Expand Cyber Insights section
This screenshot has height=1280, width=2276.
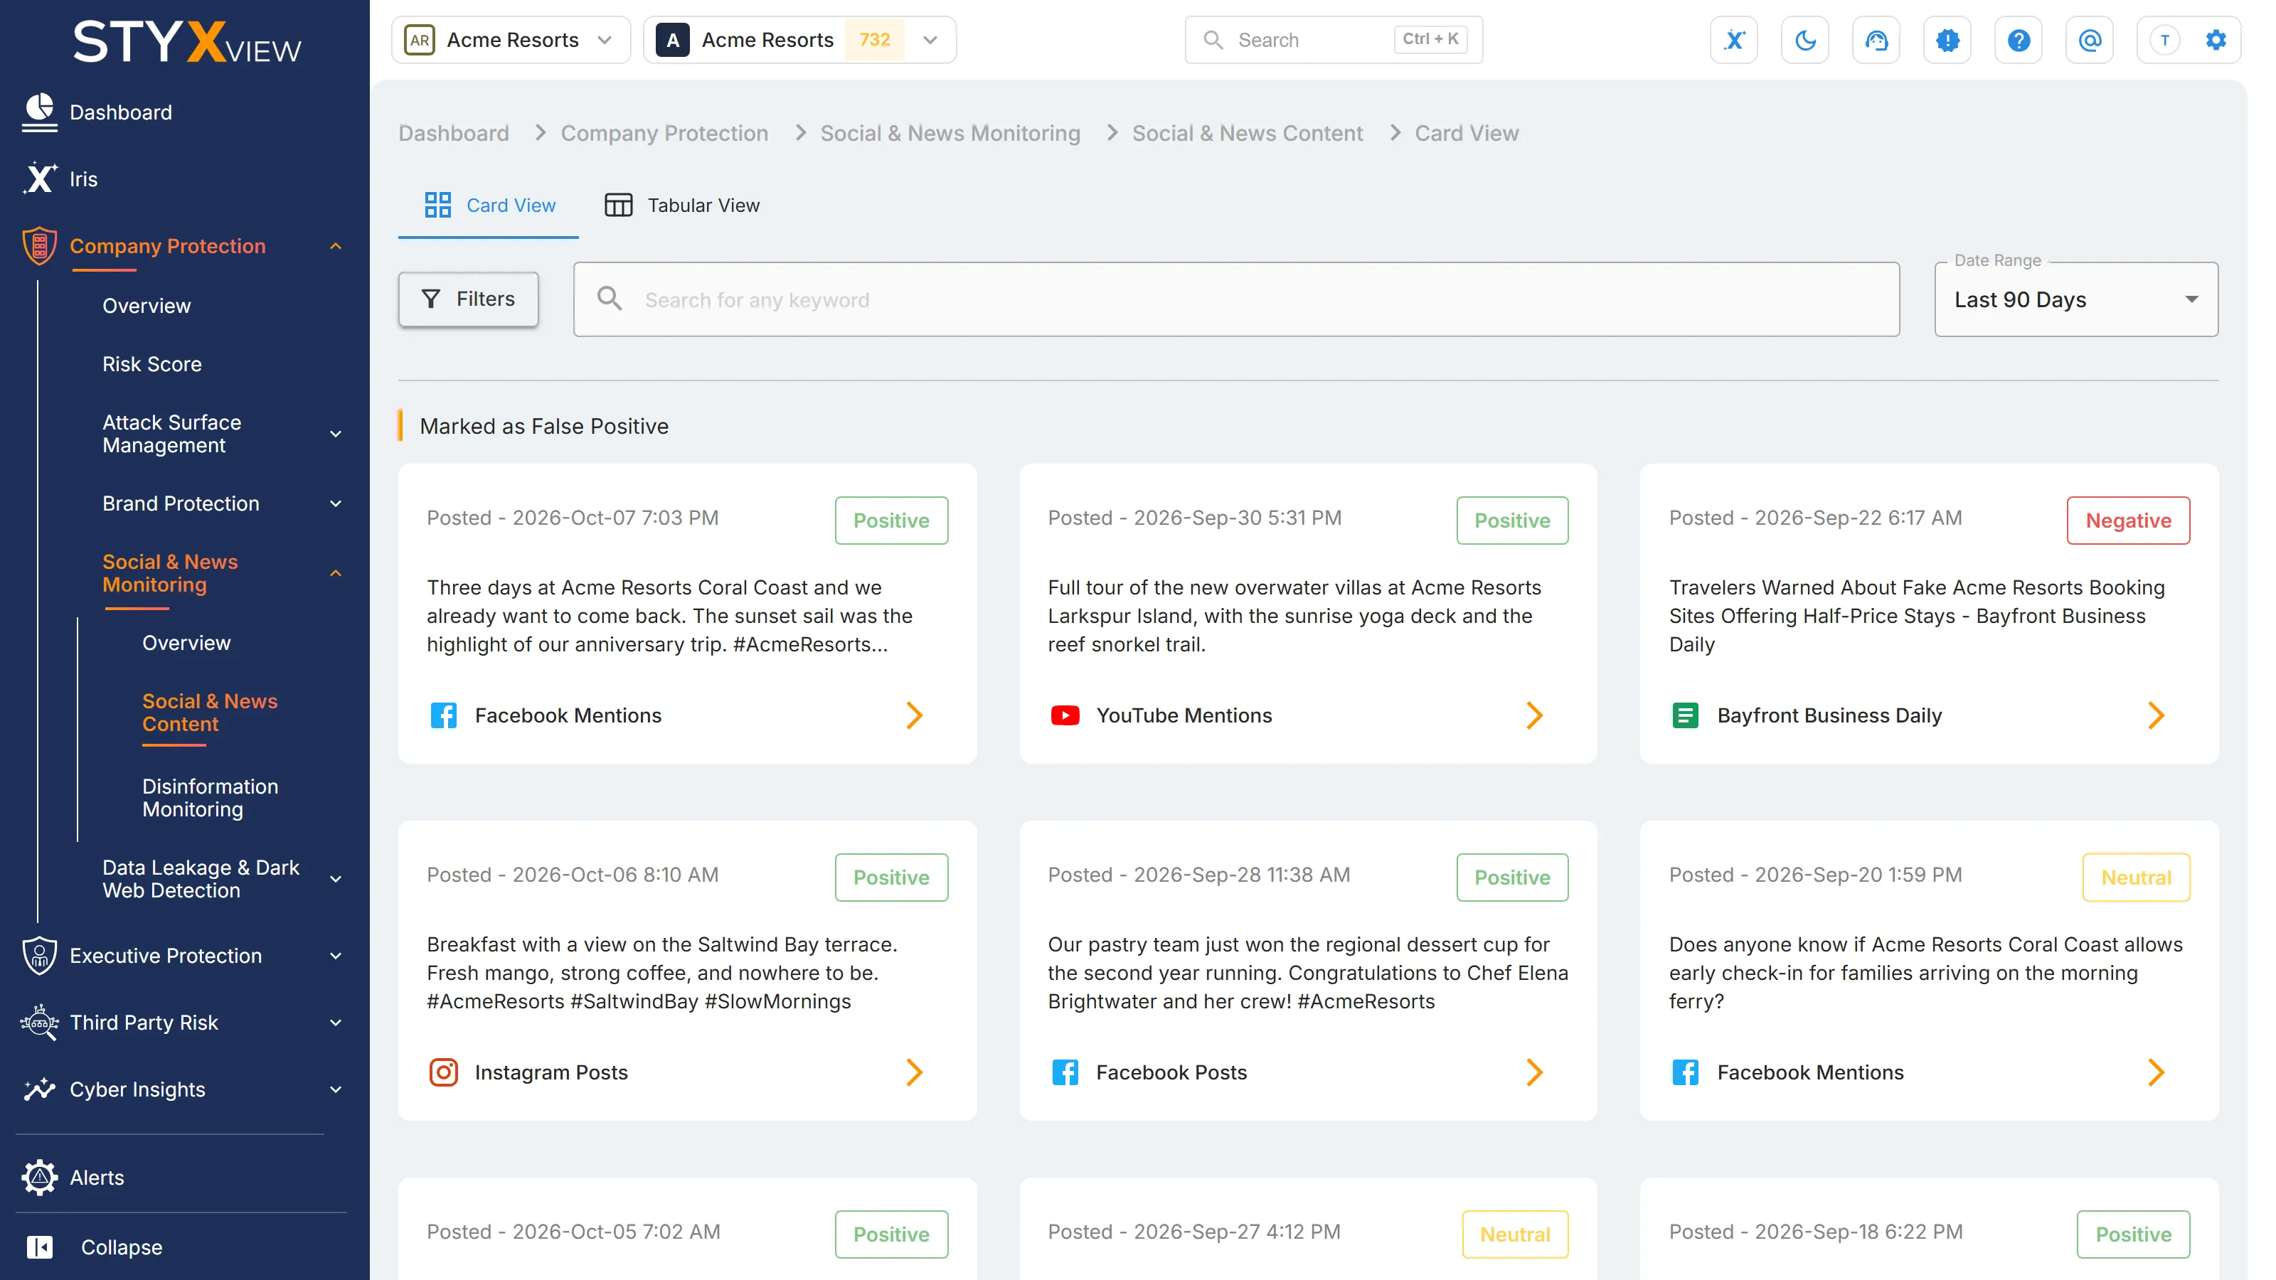336,1089
